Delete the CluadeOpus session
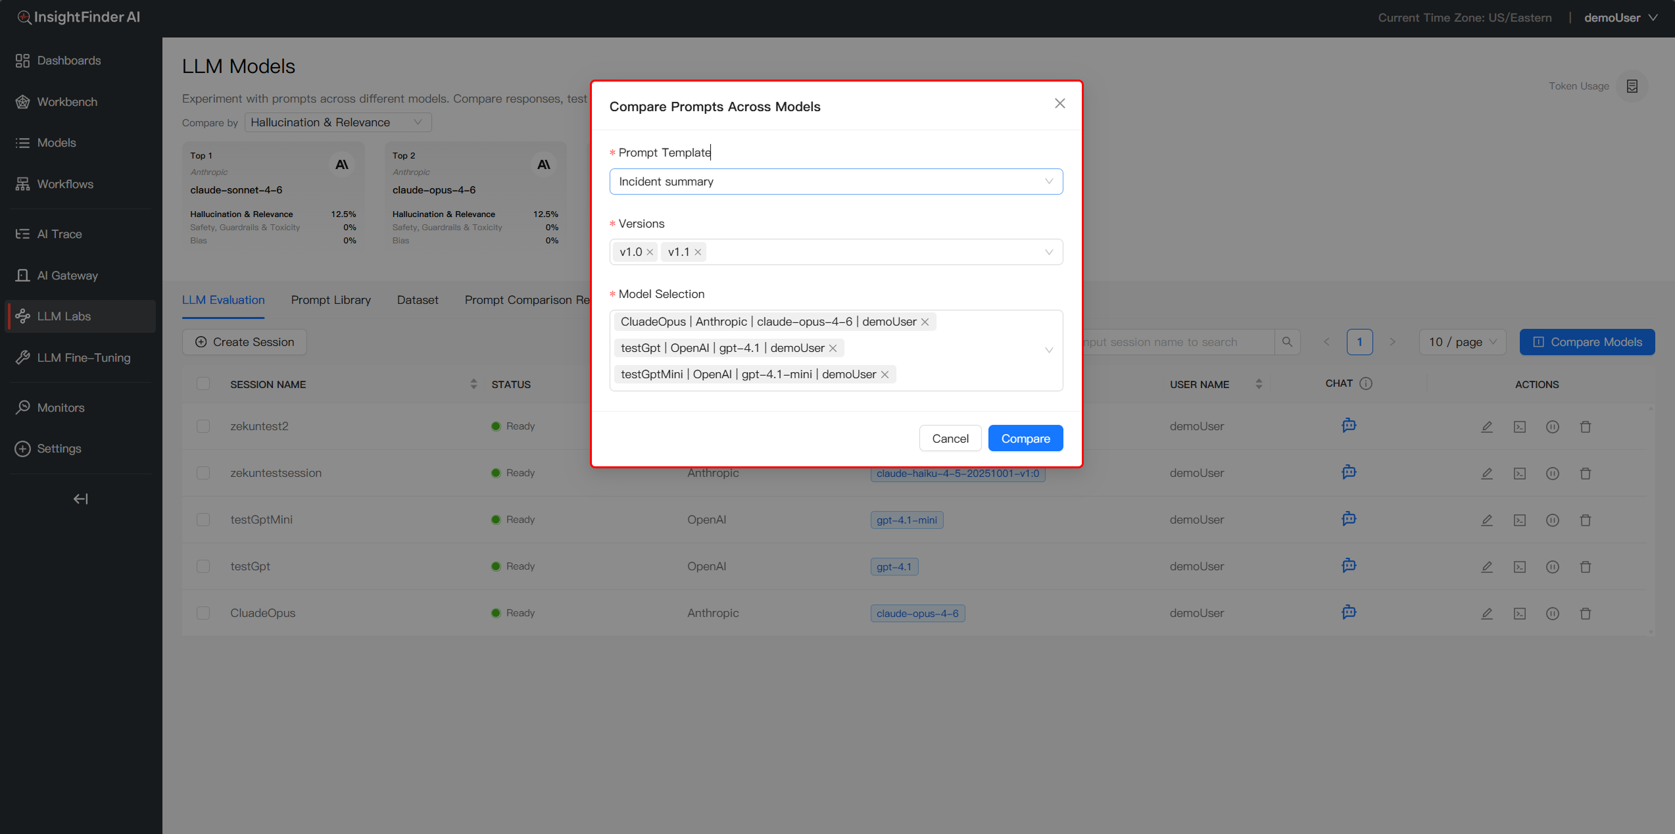The height and width of the screenshot is (834, 1675). (x=1585, y=613)
